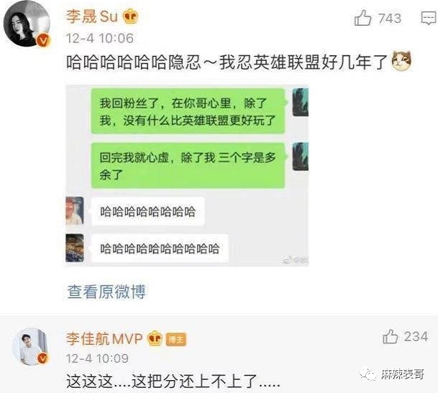The width and height of the screenshot is (438, 393).
Task: Click the 麻辣表哥 WeChat watermark logo
Action: (392, 374)
